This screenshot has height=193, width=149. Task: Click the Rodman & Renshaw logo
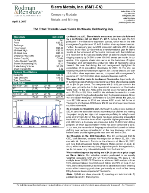28,11
